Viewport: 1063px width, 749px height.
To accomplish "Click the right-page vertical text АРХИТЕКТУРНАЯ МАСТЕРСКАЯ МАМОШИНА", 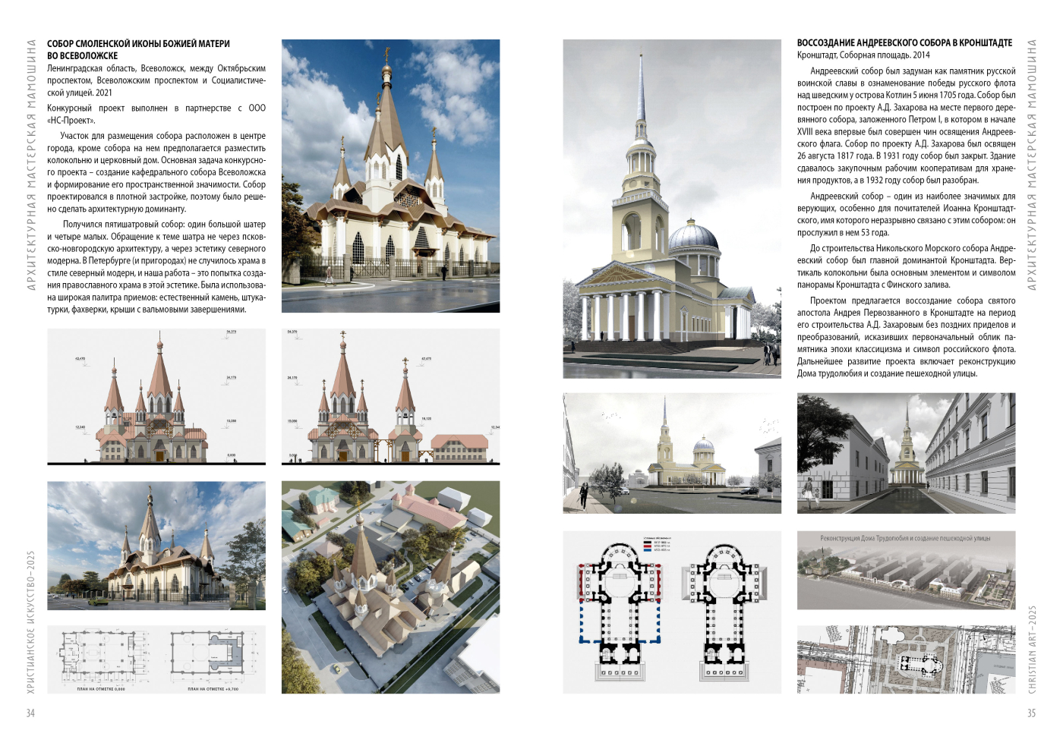I will pos(1032,165).
